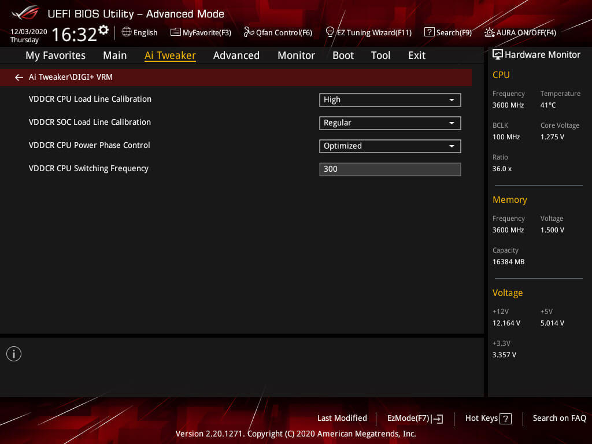Click the language globe icon

[x=127, y=32]
